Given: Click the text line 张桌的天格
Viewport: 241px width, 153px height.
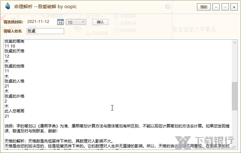Looking at the screenshot, I should (14, 51).
